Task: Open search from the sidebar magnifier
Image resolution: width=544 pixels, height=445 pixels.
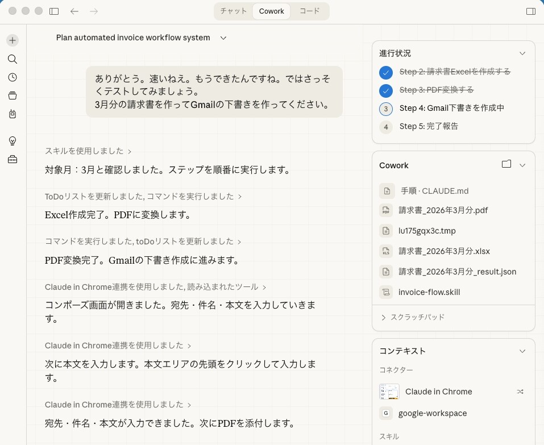Action: (x=13, y=59)
